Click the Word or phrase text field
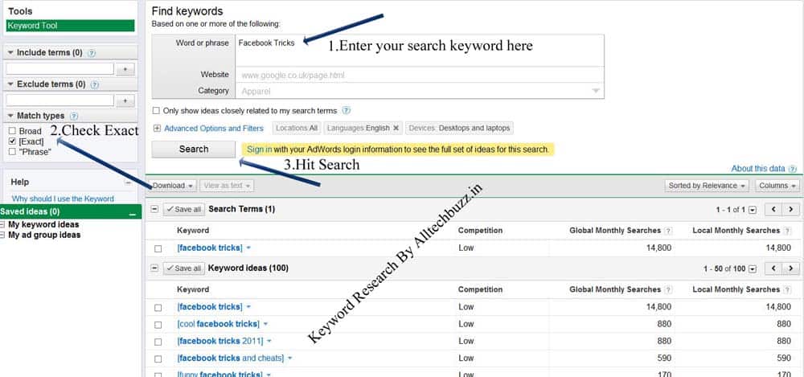Image resolution: width=804 pixels, height=377 pixels. [x=418, y=48]
